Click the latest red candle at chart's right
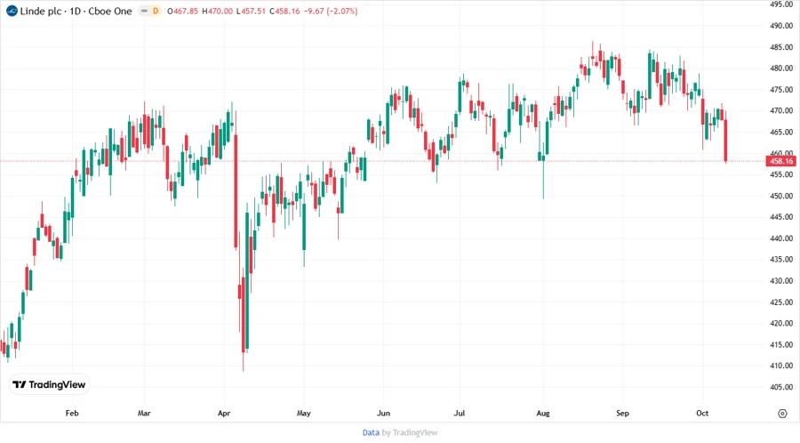Image resolution: width=800 pixels, height=443 pixels. [x=726, y=141]
